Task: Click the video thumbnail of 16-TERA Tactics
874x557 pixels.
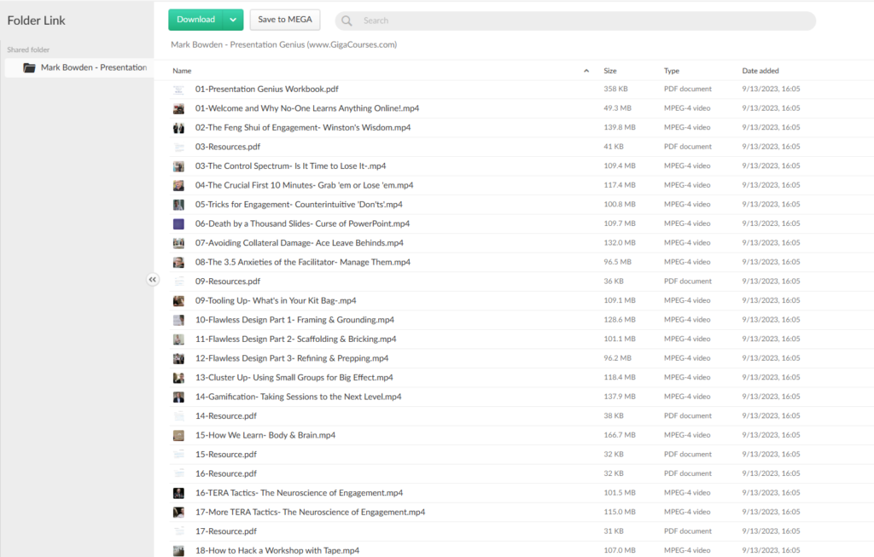Action: [178, 493]
